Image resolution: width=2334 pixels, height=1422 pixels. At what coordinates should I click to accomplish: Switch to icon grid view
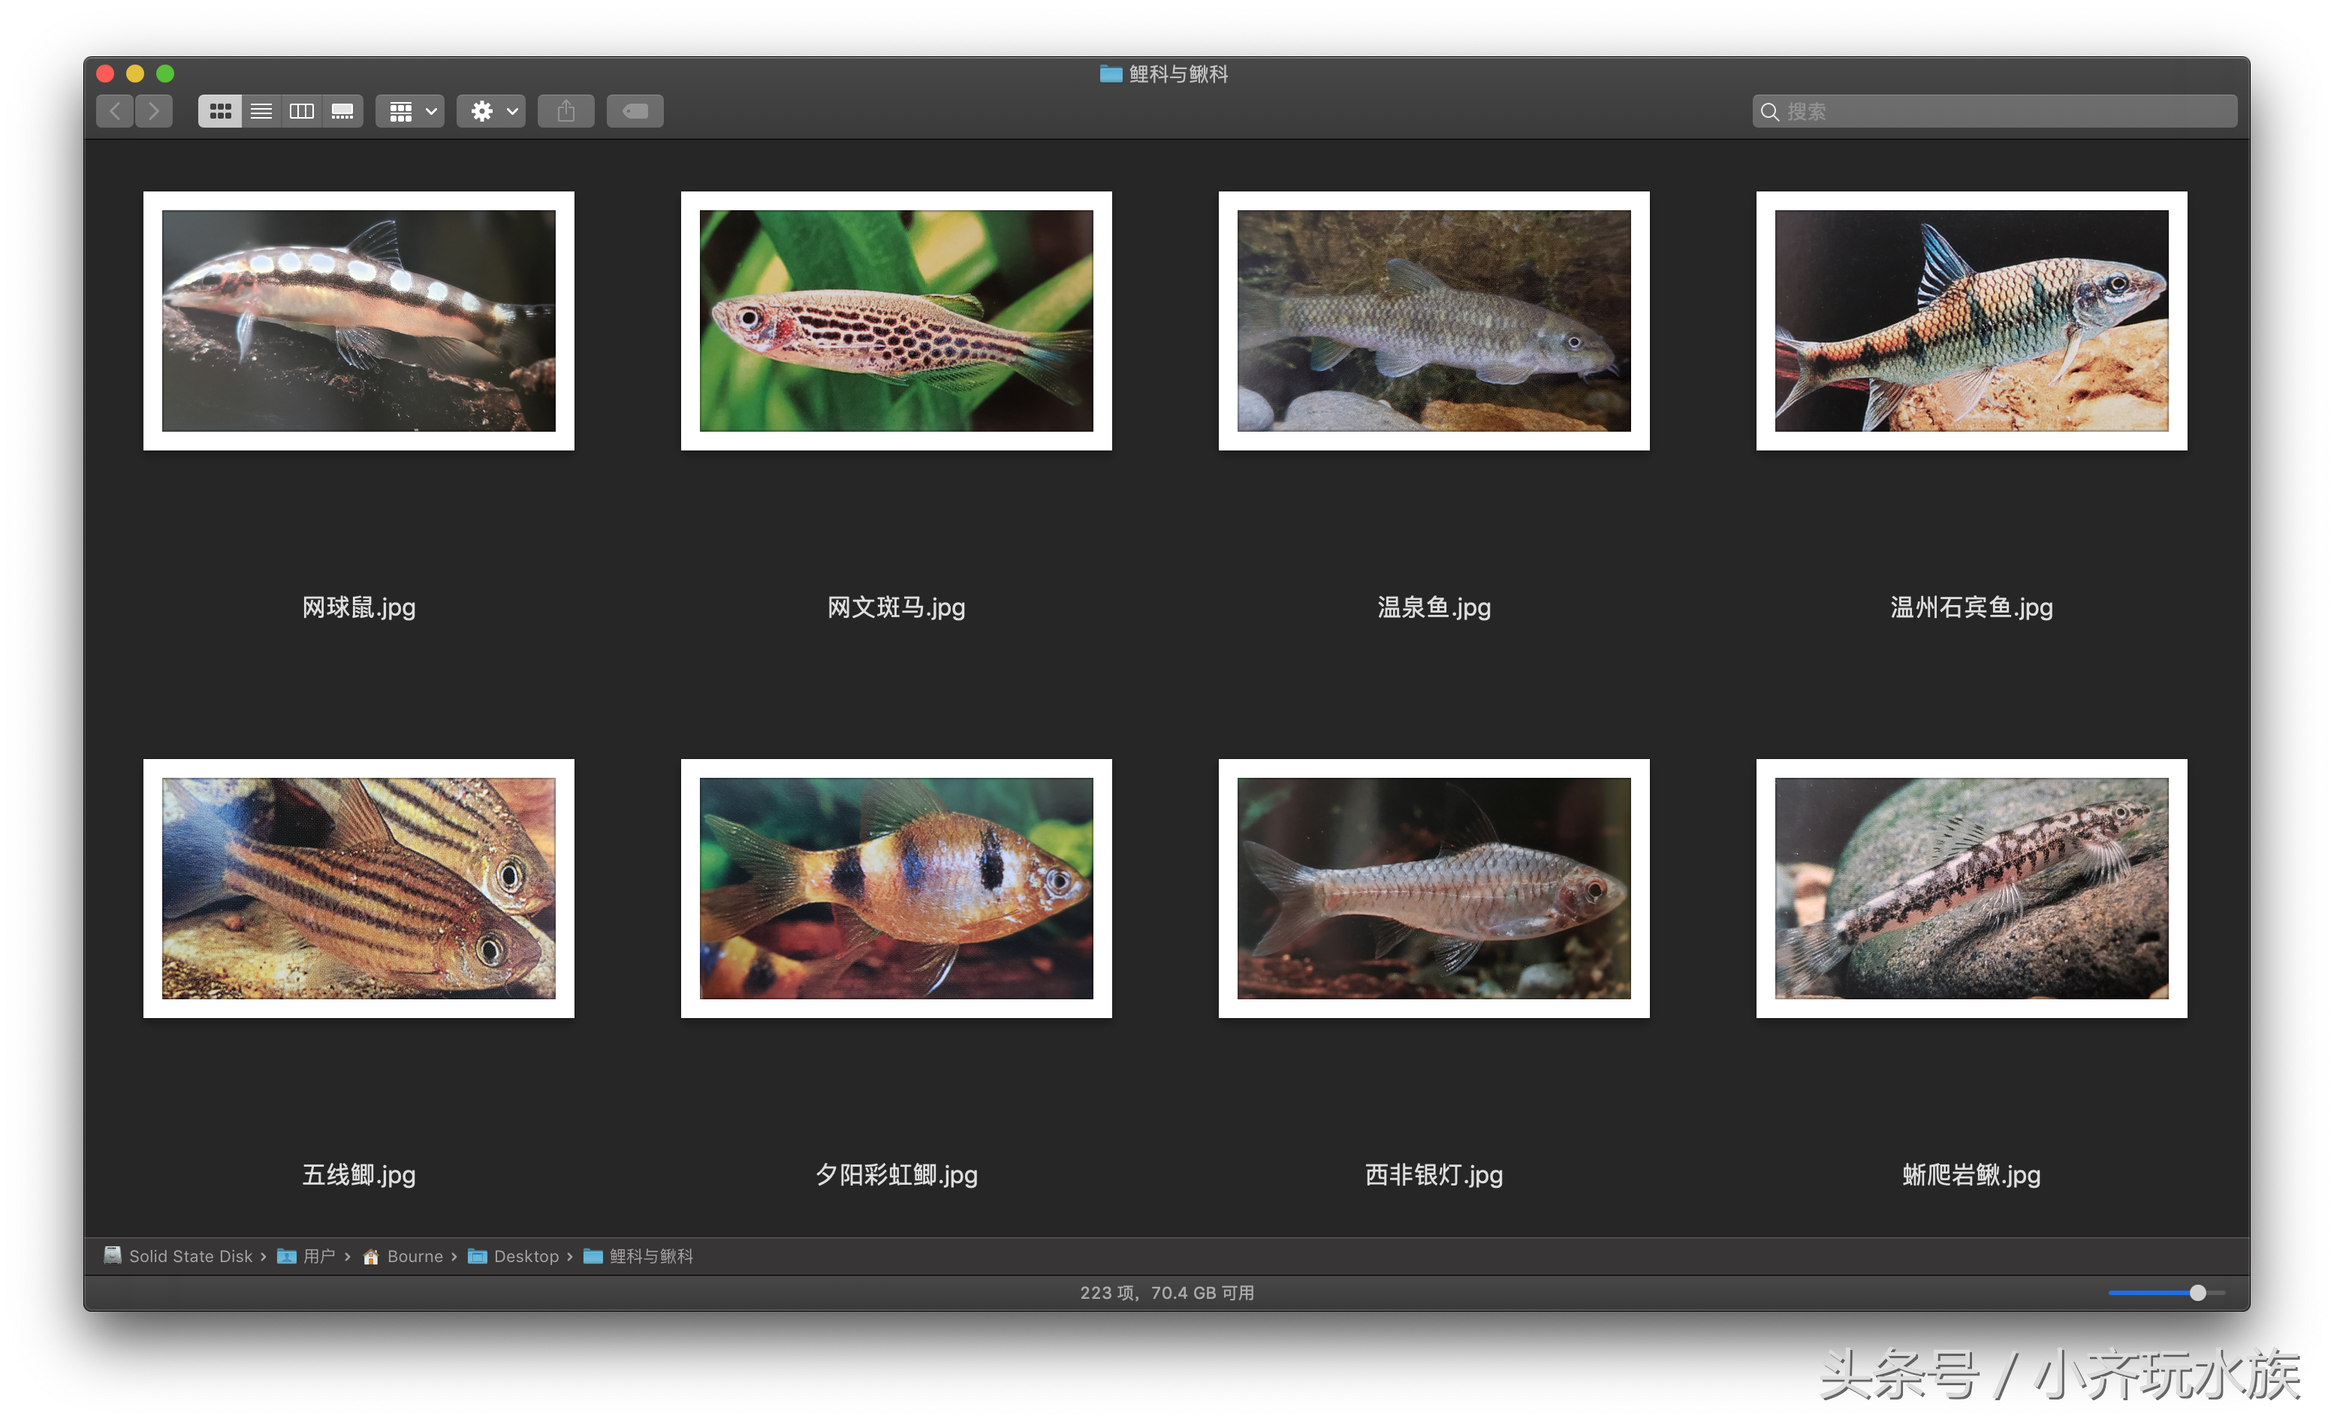click(220, 112)
